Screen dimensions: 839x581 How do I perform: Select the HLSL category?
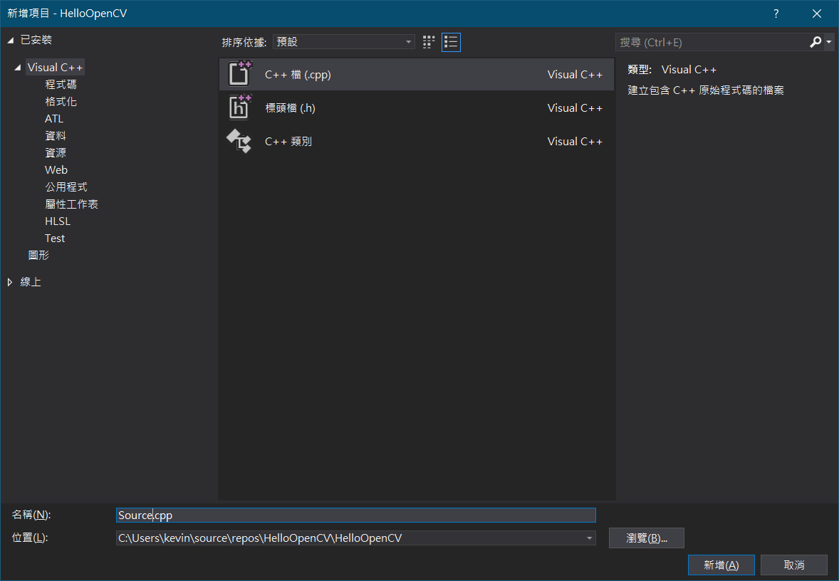click(x=58, y=221)
